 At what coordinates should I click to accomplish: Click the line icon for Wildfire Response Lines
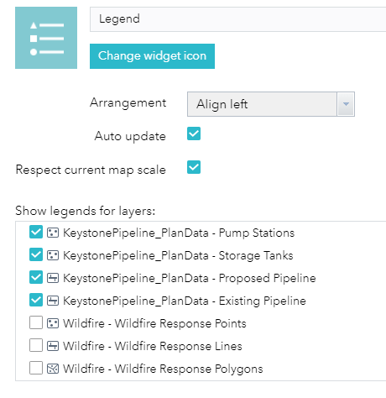click(53, 346)
